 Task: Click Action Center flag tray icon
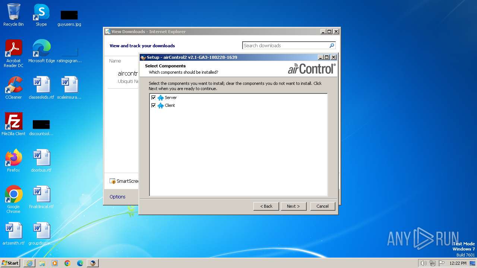tap(442, 263)
